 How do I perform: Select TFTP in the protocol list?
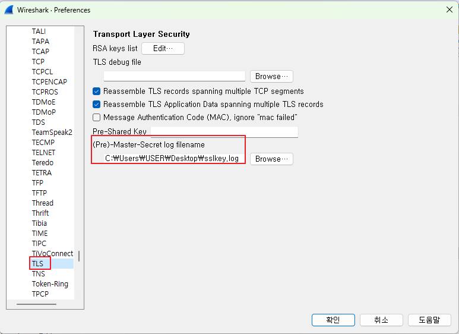pyautogui.click(x=39, y=193)
